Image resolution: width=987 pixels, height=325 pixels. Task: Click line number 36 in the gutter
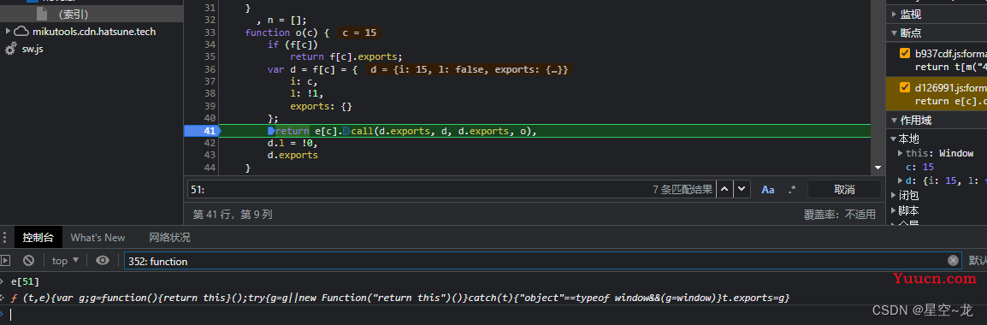coord(210,69)
